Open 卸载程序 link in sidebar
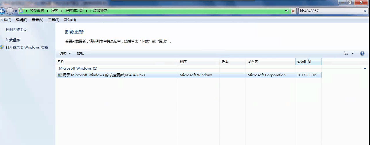Screen dimensions: 370x145 (x=13, y=40)
